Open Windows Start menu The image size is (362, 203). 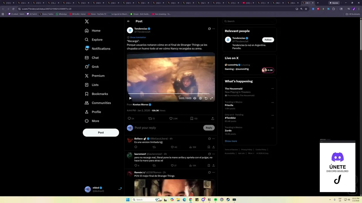[x=128, y=200]
